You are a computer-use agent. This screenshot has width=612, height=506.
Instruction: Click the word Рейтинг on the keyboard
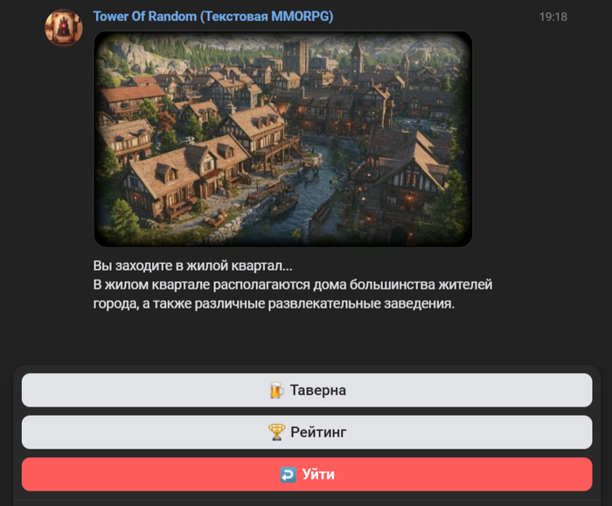point(318,433)
